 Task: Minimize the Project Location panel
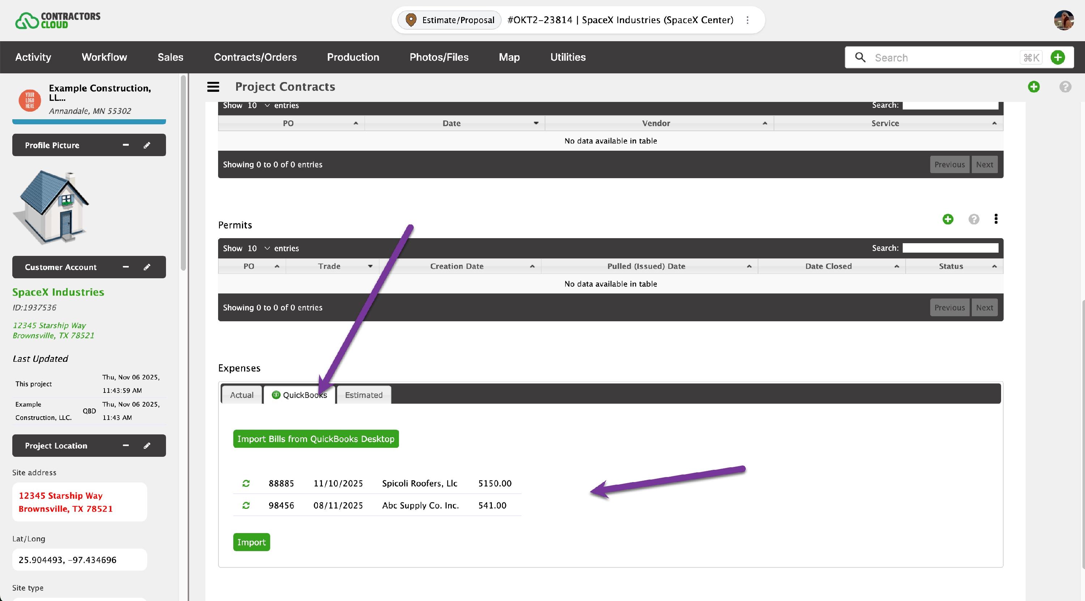(x=125, y=445)
